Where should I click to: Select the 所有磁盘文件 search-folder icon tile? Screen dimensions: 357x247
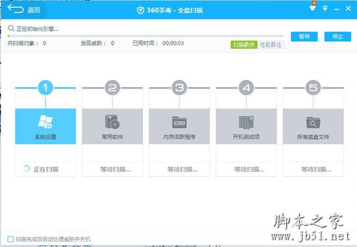pos(313,126)
